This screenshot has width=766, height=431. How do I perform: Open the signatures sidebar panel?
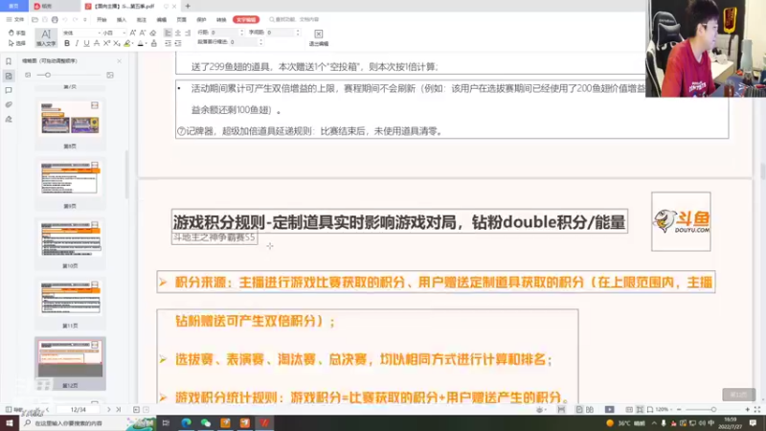(x=9, y=119)
